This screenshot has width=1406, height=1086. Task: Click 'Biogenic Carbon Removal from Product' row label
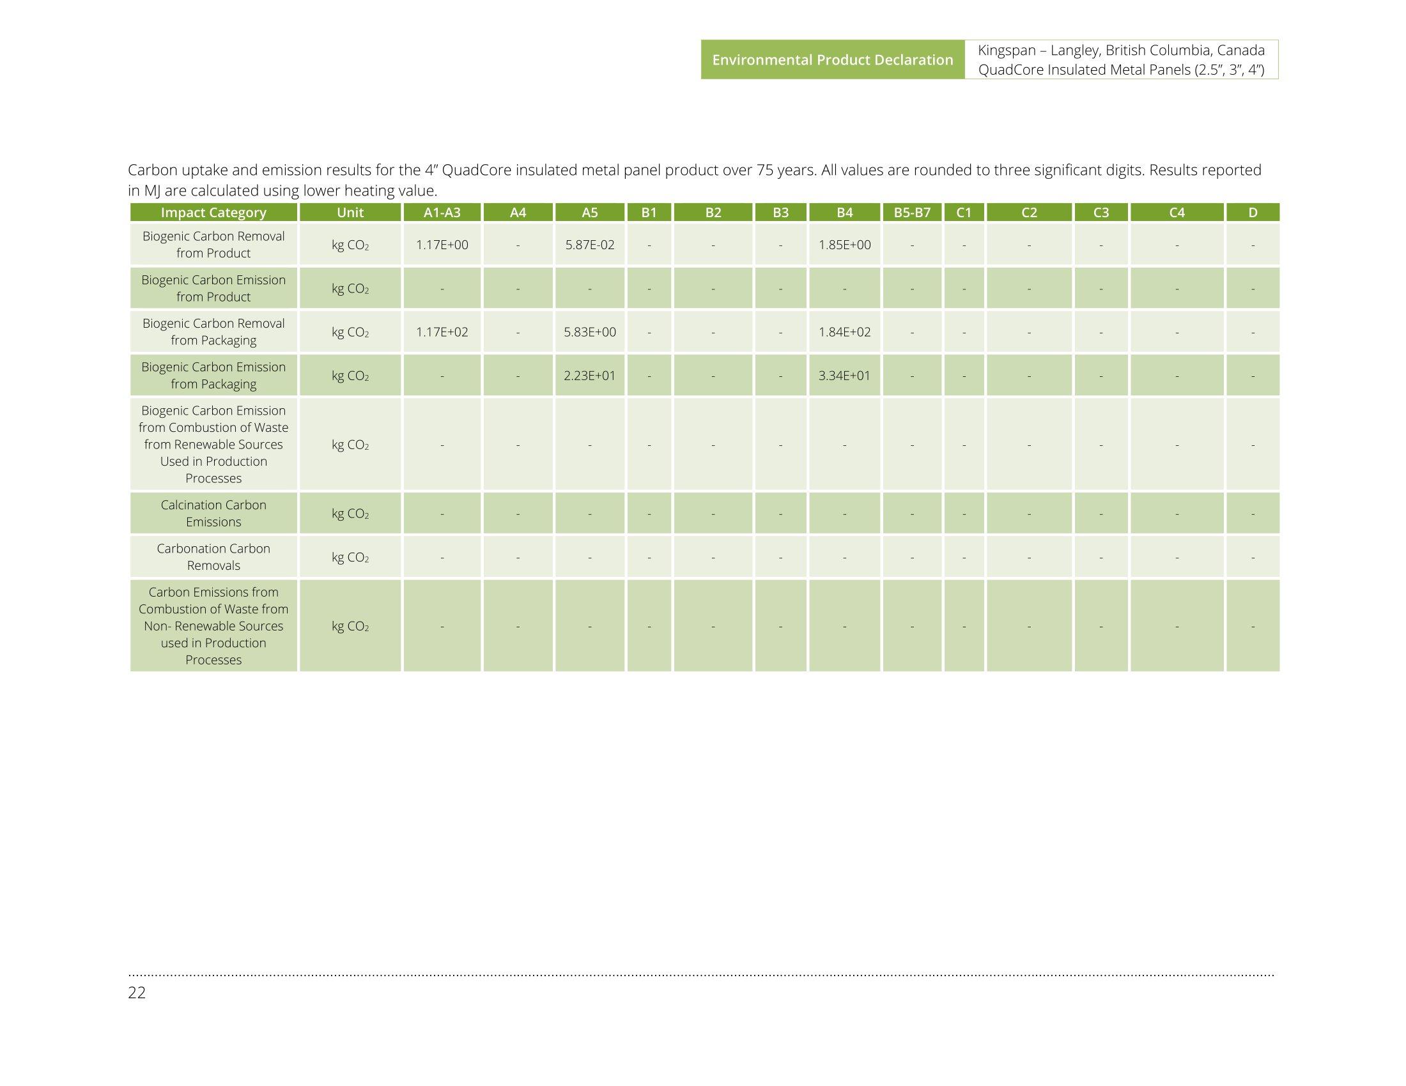coord(213,245)
